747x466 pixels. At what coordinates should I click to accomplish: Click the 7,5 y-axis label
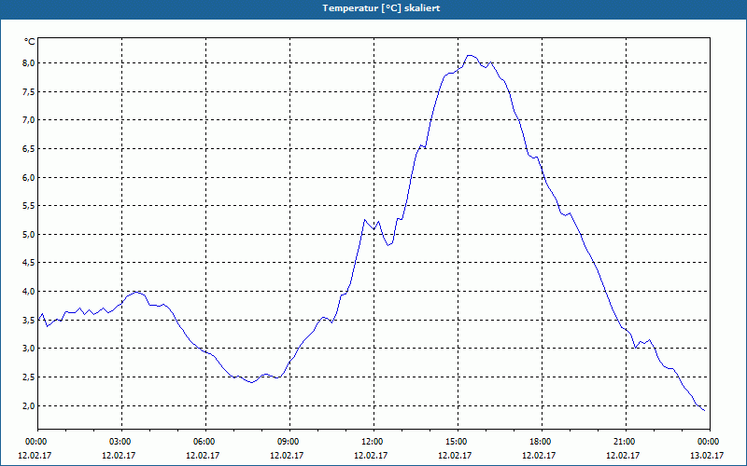click(x=29, y=91)
